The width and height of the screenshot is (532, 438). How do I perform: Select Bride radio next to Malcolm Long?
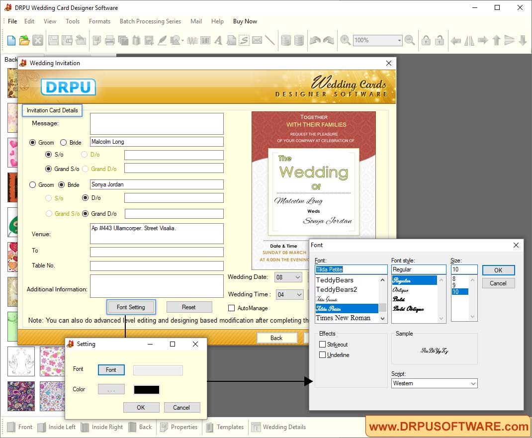tap(64, 143)
